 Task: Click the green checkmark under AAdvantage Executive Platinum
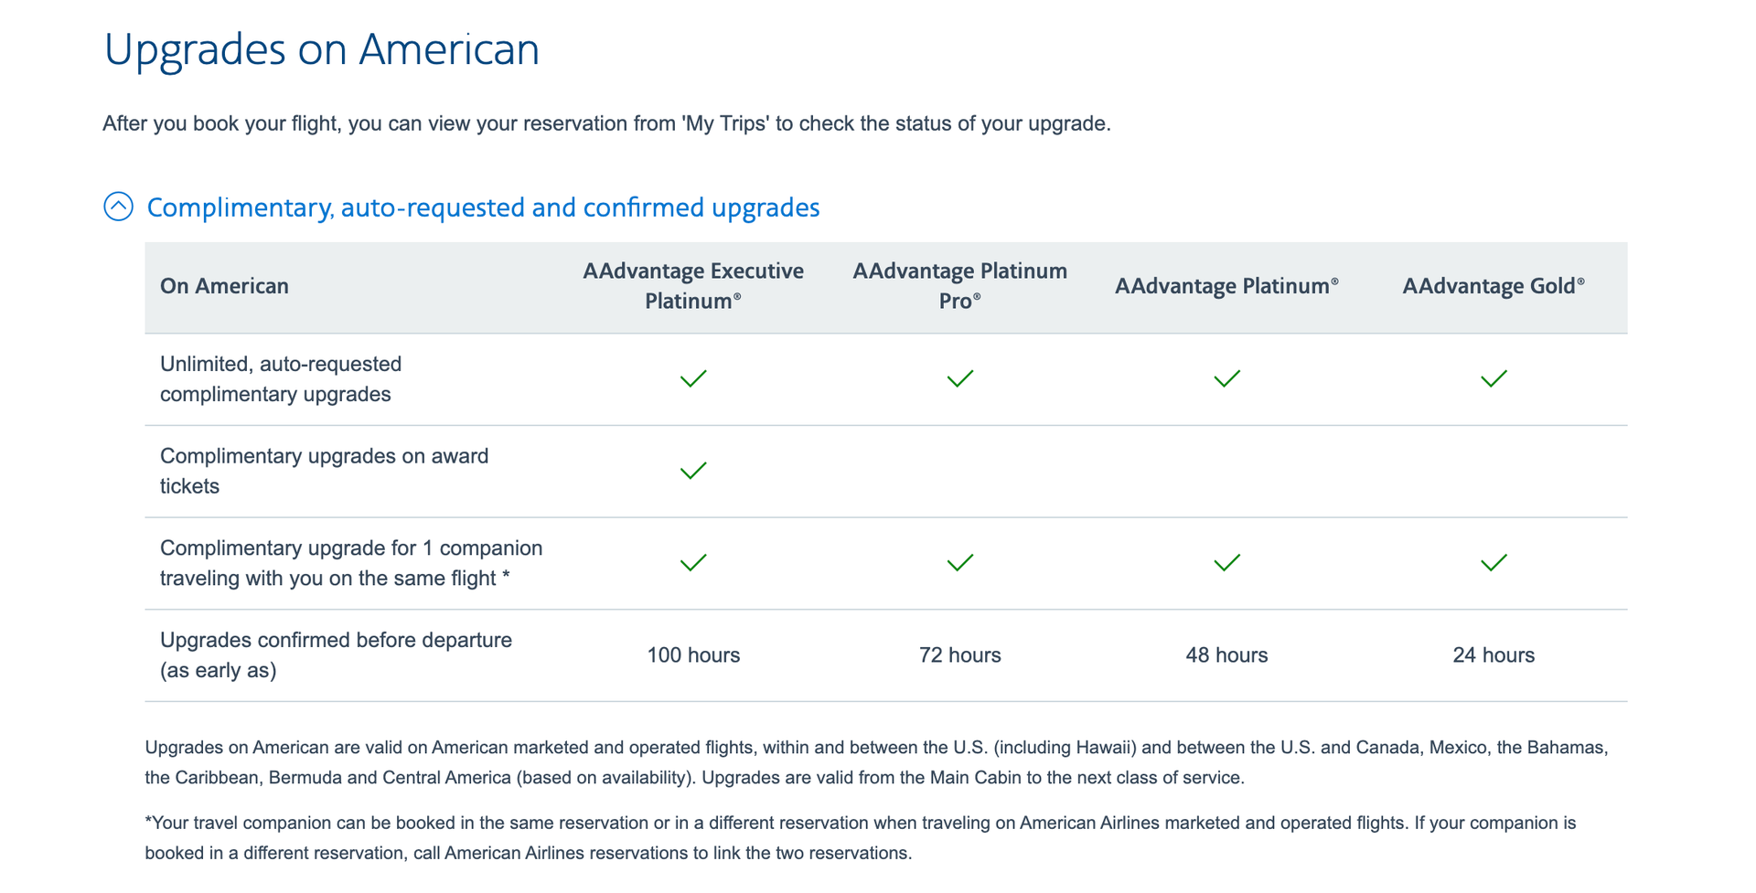[693, 378]
